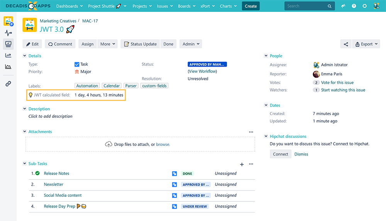
Task: Click the custom-fields label
Action: click(154, 86)
